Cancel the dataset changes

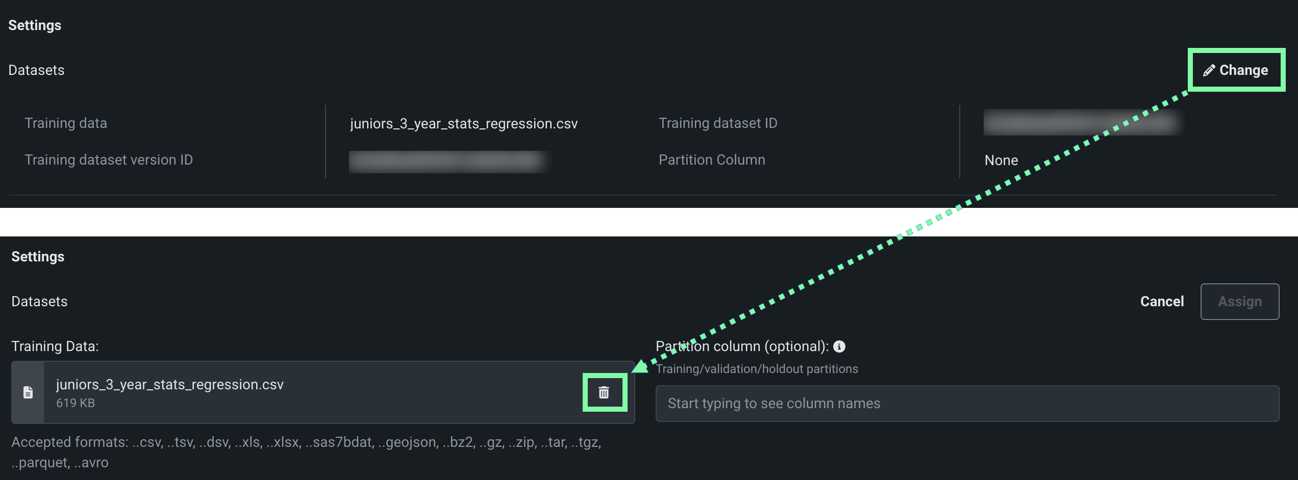1162,302
